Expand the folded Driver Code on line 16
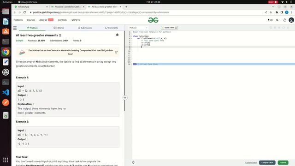Viewport: 295px width, 166px height. click(x=135, y=64)
